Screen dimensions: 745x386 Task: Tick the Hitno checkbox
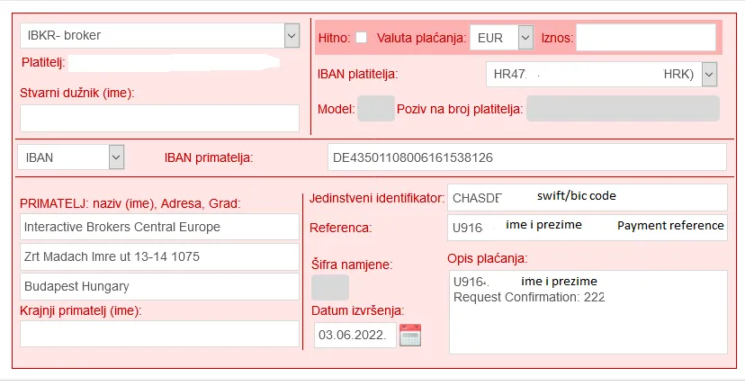click(x=361, y=38)
